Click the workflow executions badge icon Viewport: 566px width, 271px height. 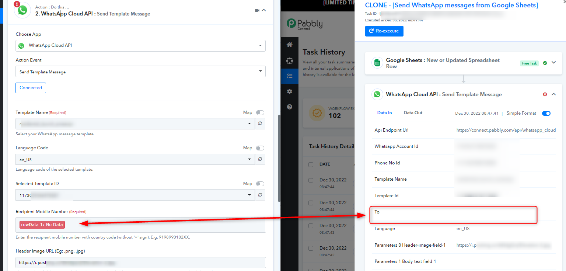coord(317,113)
